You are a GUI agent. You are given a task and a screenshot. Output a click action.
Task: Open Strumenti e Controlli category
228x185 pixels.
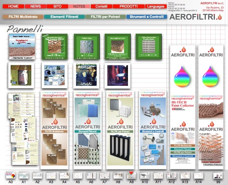(x=147, y=17)
